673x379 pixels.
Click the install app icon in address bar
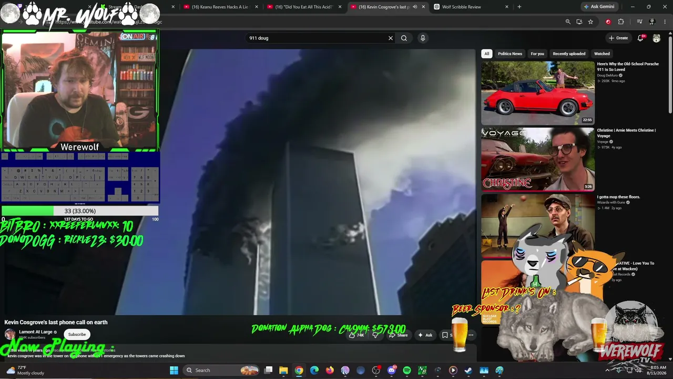(579, 22)
